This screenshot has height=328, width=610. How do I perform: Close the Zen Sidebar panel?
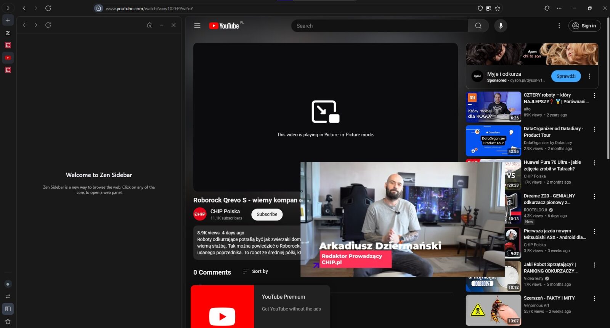pyautogui.click(x=173, y=25)
